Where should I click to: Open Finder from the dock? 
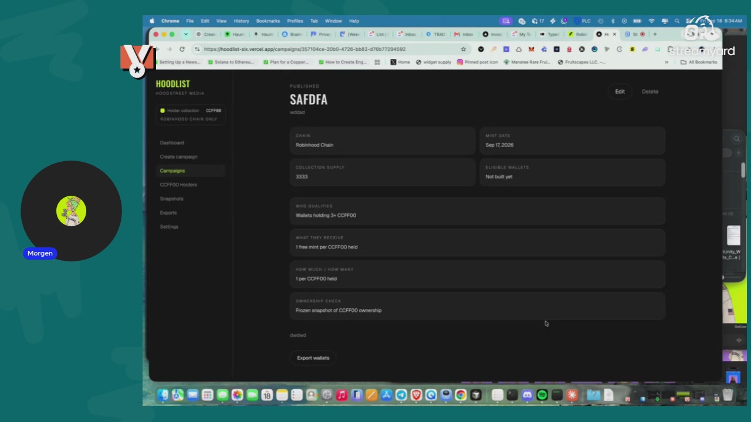[x=163, y=395]
